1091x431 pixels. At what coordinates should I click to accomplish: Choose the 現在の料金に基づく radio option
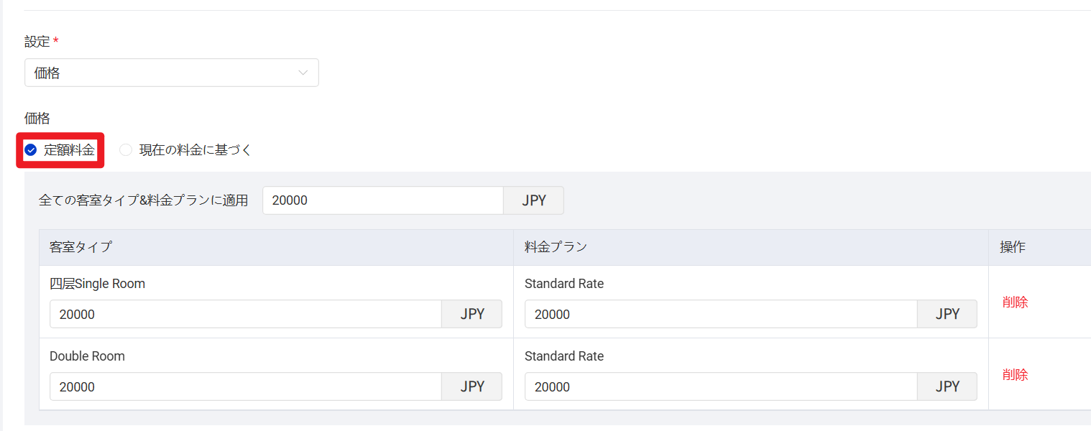[126, 150]
